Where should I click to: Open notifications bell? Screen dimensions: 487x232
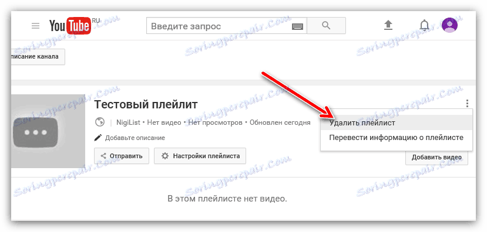[424, 26]
